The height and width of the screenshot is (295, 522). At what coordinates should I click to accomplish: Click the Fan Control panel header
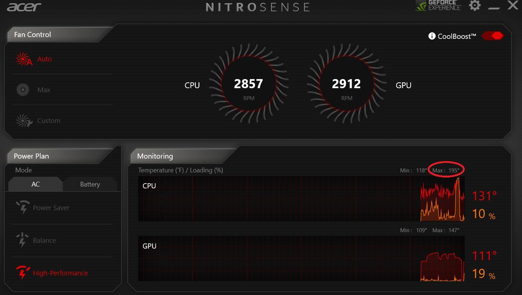point(32,34)
